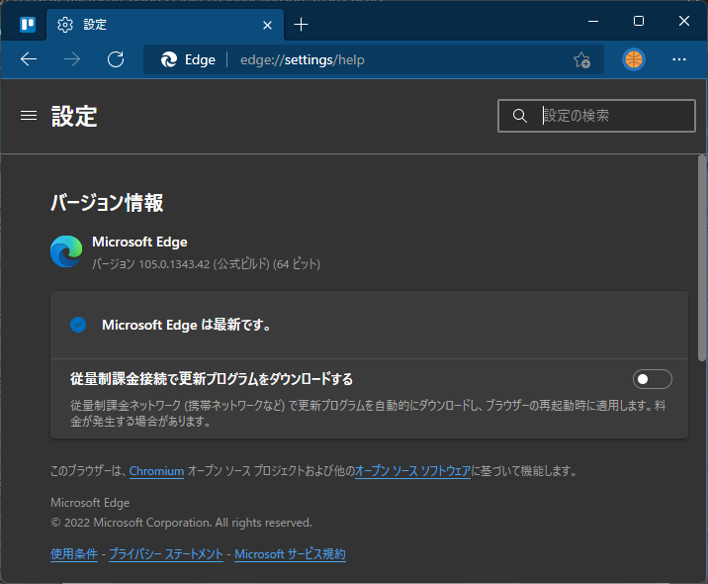
Task: Click the page vertical scrollbar thumb
Action: click(702, 257)
